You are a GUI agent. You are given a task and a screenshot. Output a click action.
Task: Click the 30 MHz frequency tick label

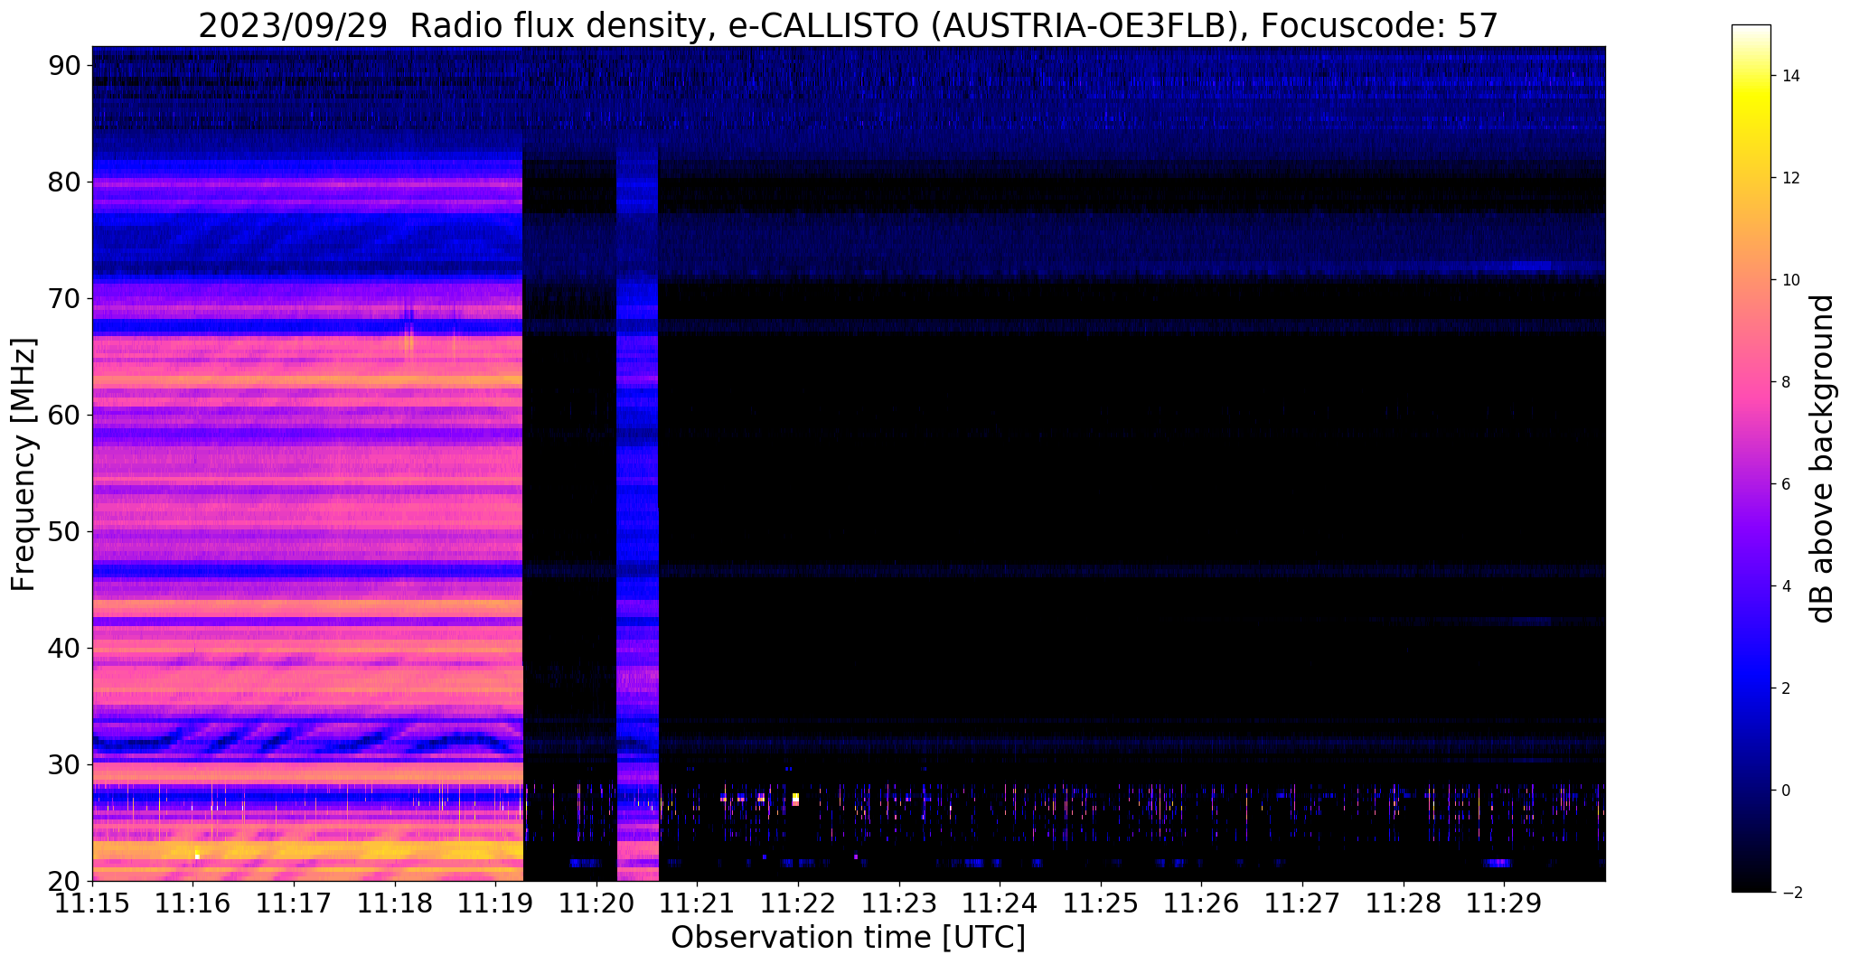(65, 764)
